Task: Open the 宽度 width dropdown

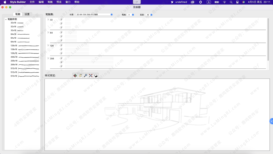Action: point(149,15)
